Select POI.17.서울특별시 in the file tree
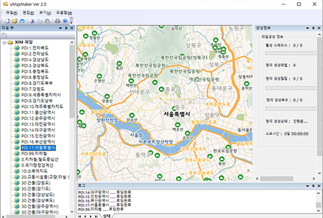Screen dimensions: 323x218 point(39,148)
